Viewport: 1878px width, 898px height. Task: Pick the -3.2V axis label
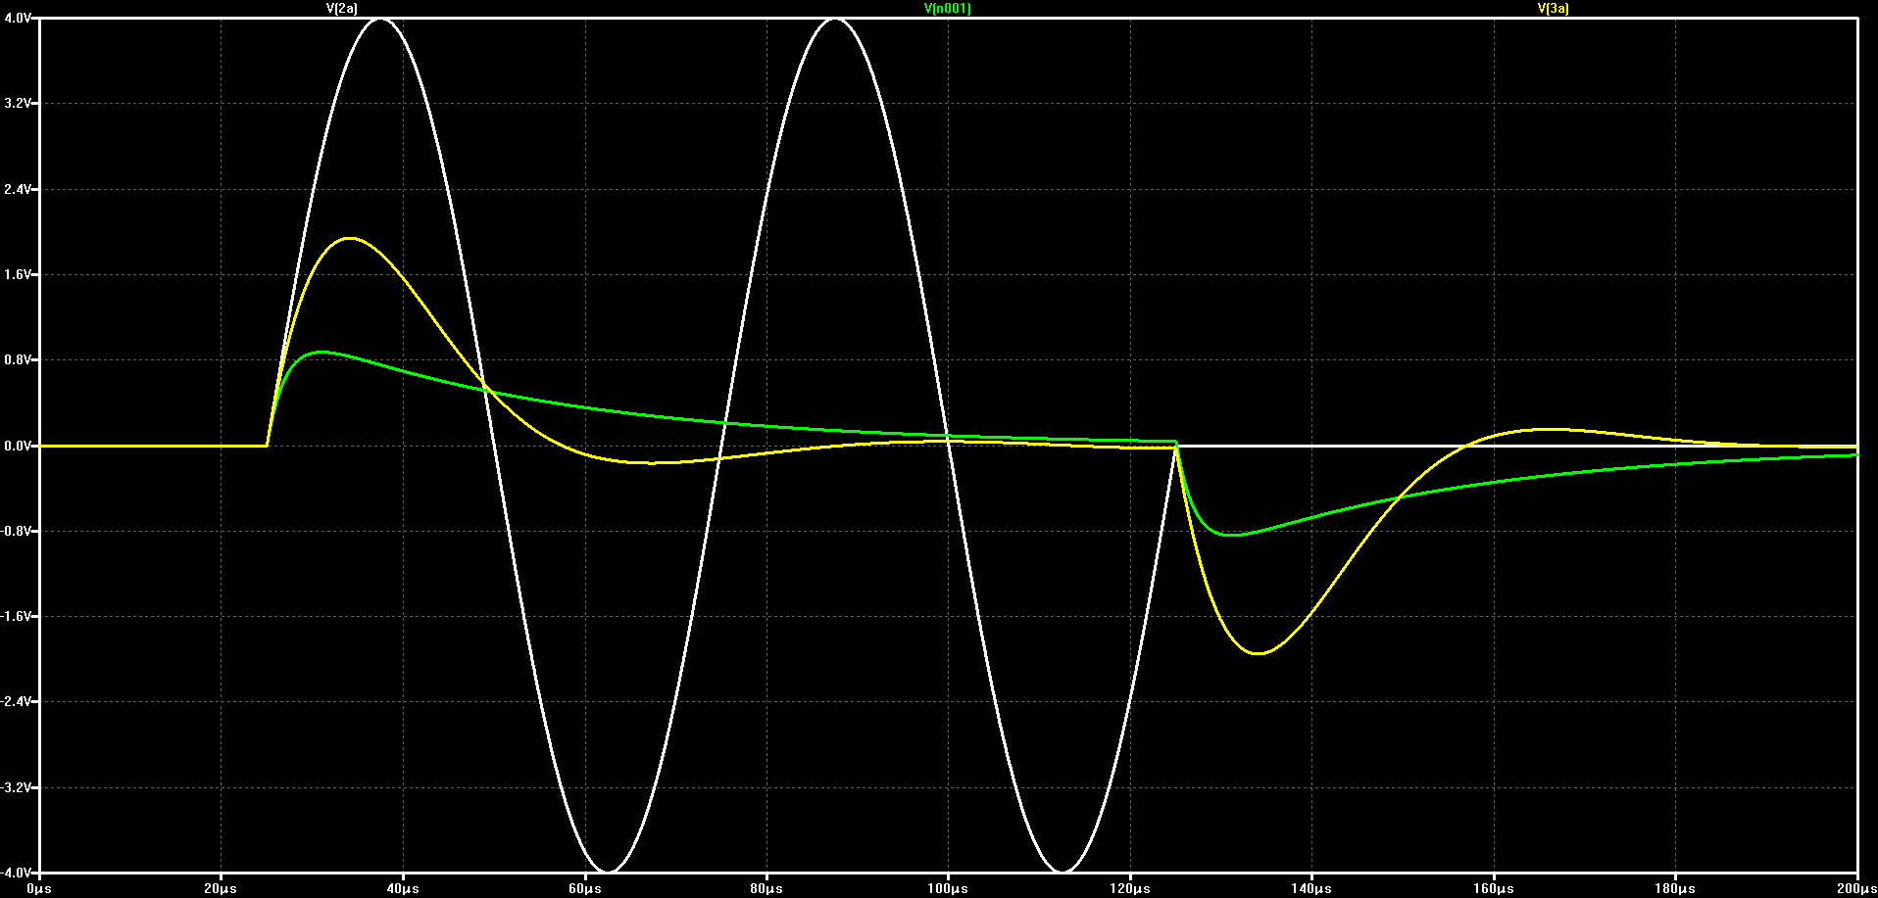(x=17, y=787)
